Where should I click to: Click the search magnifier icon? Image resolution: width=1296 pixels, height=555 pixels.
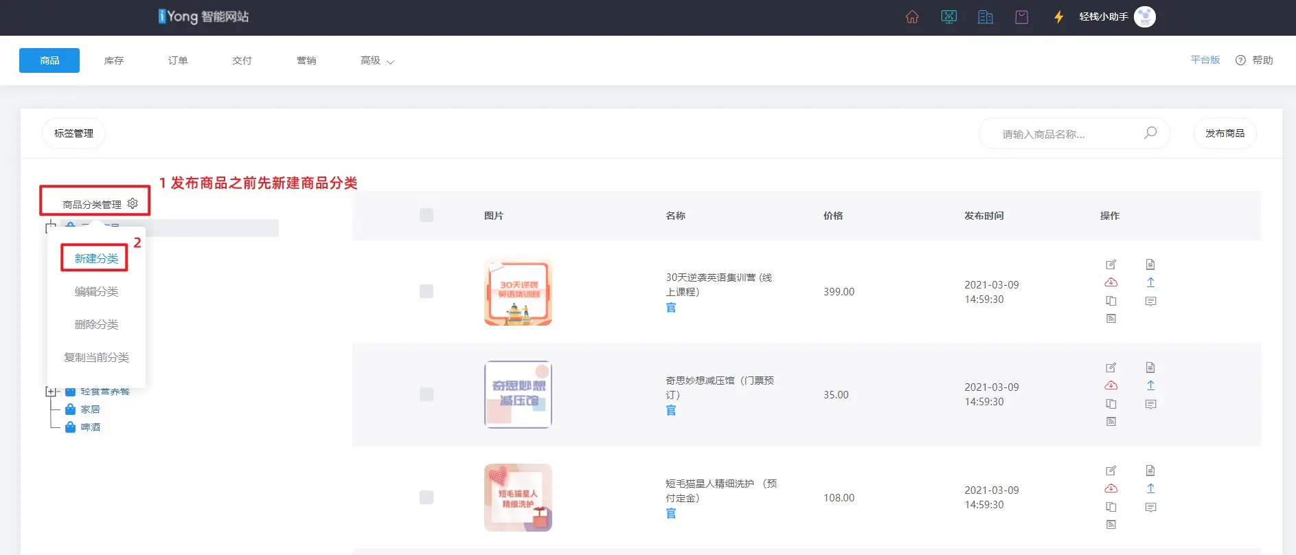(x=1150, y=133)
